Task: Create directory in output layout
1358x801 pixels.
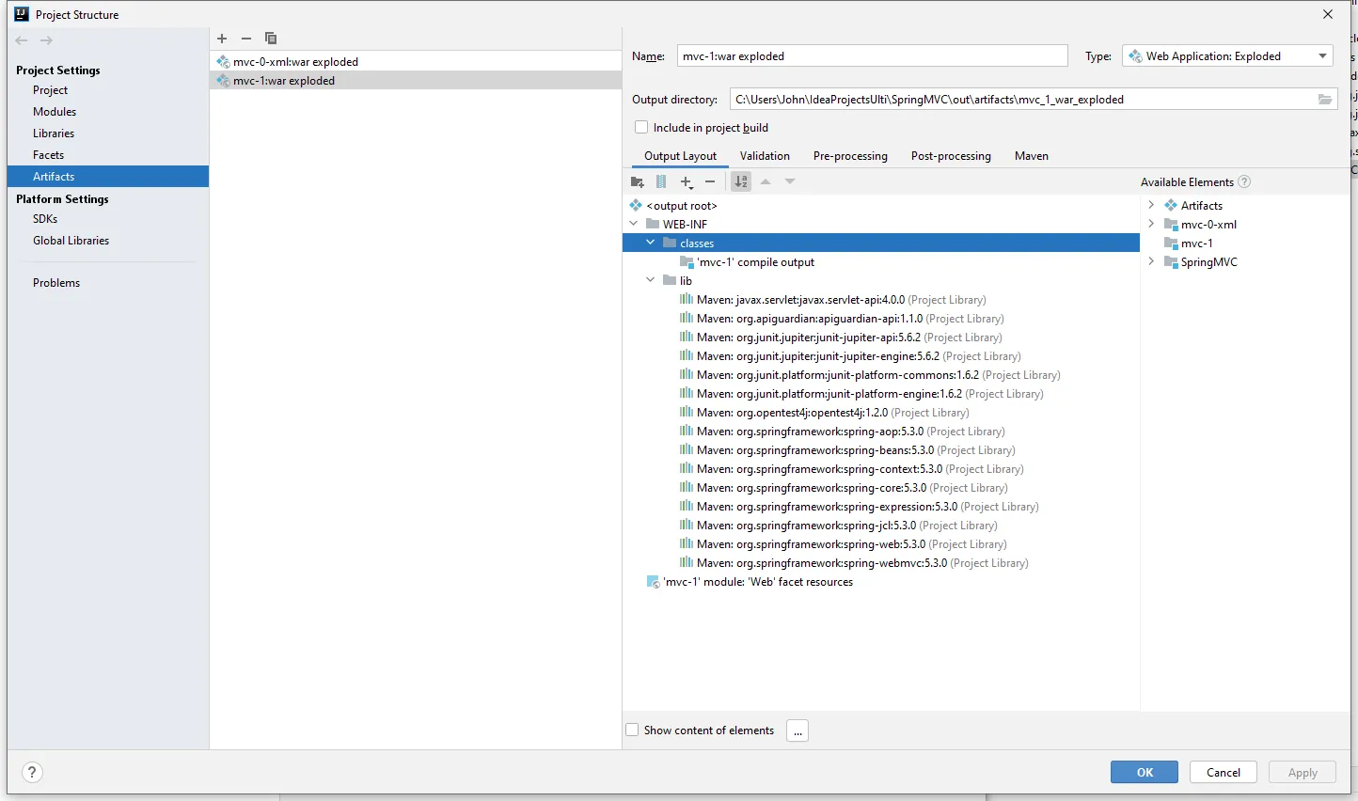Action: (638, 181)
